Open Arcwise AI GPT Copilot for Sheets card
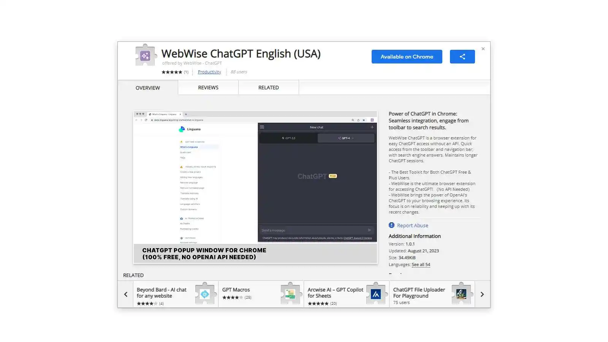608x342 pixels. pyautogui.click(x=347, y=294)
